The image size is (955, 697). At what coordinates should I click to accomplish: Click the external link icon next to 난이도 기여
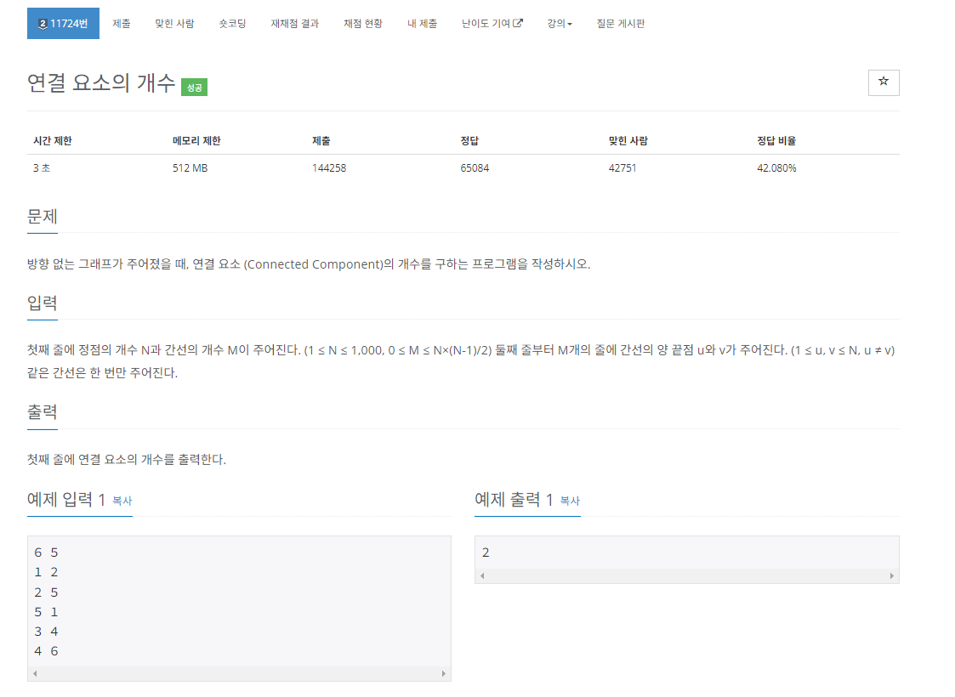pyautogui.click(x=518, y=23)
